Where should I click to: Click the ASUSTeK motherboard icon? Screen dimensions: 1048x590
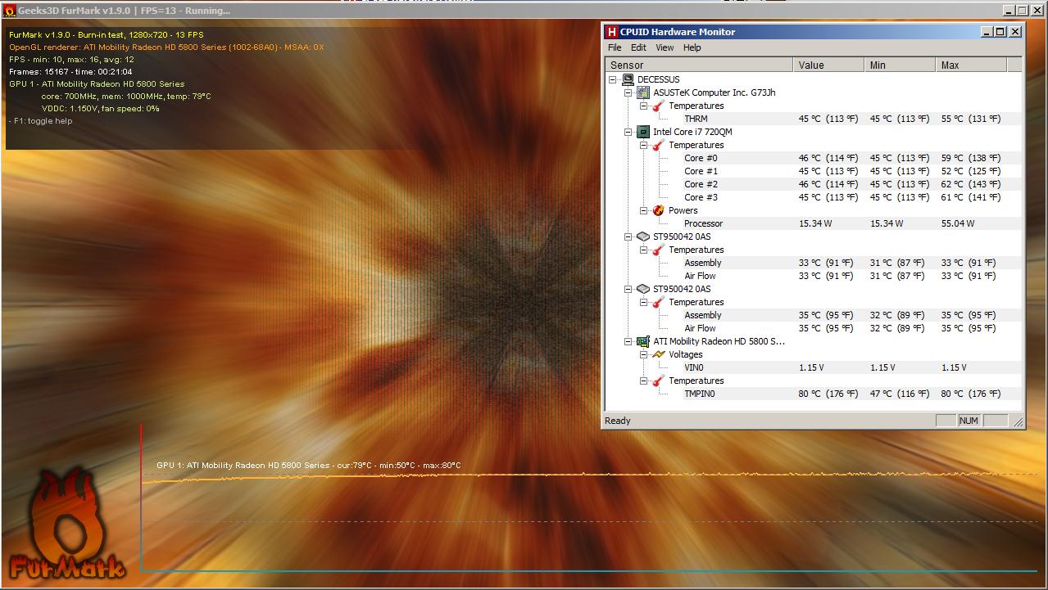coord(643,92)
